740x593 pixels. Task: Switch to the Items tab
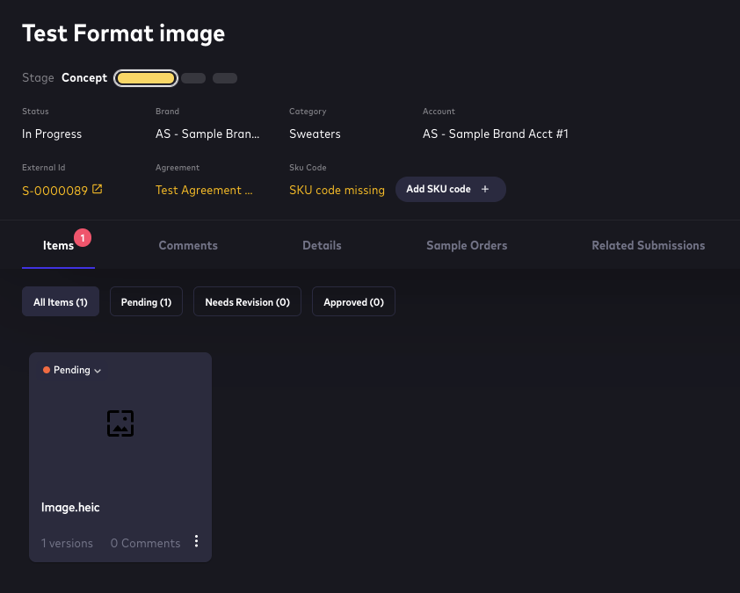(x=58, y=246)
